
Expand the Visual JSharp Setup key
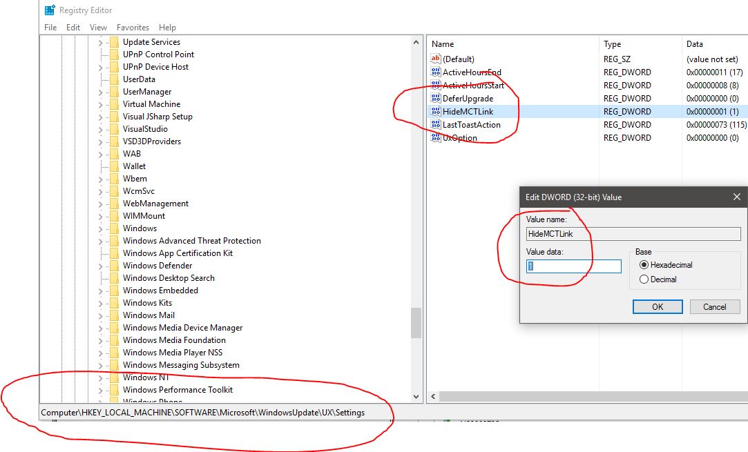point(100,117)
